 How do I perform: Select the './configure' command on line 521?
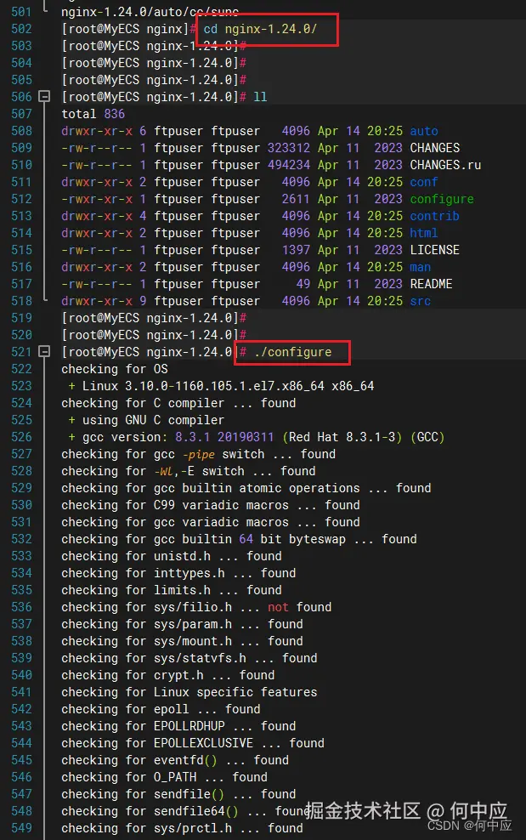click(293, 352)
